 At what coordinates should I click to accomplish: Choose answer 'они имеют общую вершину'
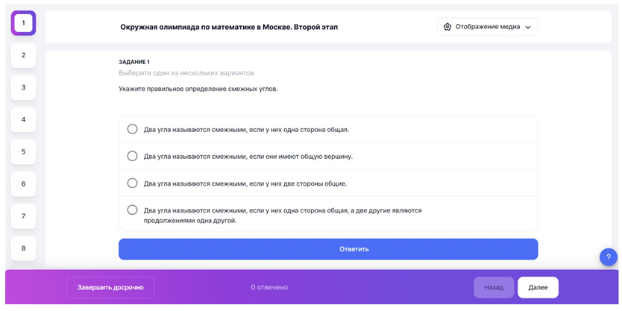pyautogui.click(x=132, y=156)
